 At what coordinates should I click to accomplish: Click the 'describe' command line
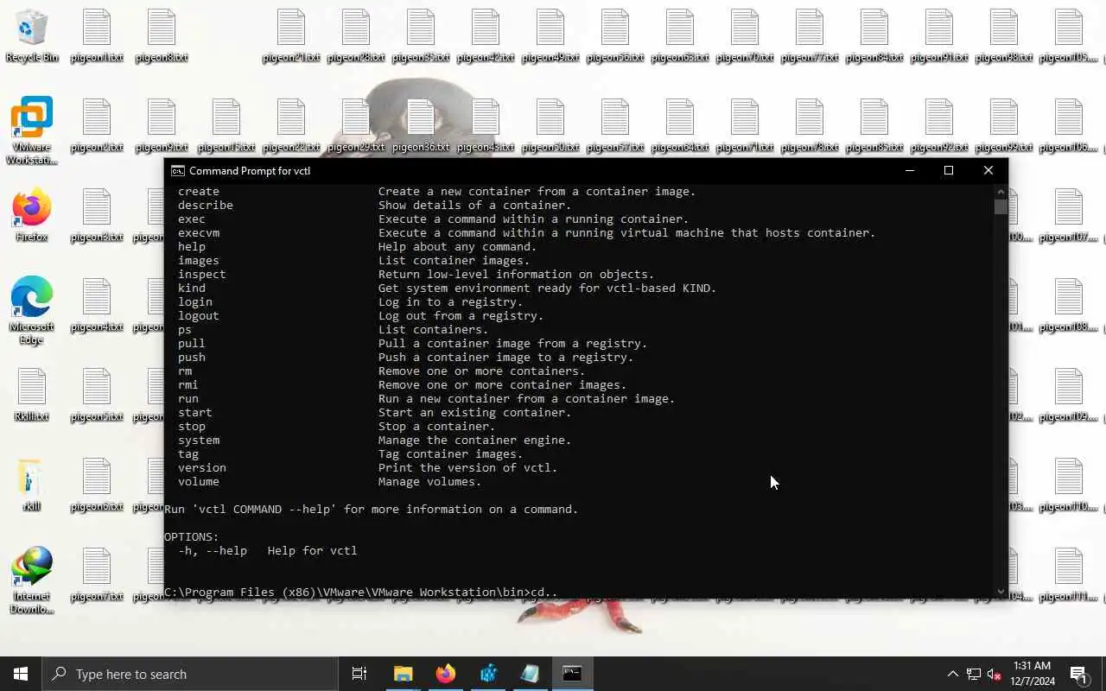click(374, 206)
